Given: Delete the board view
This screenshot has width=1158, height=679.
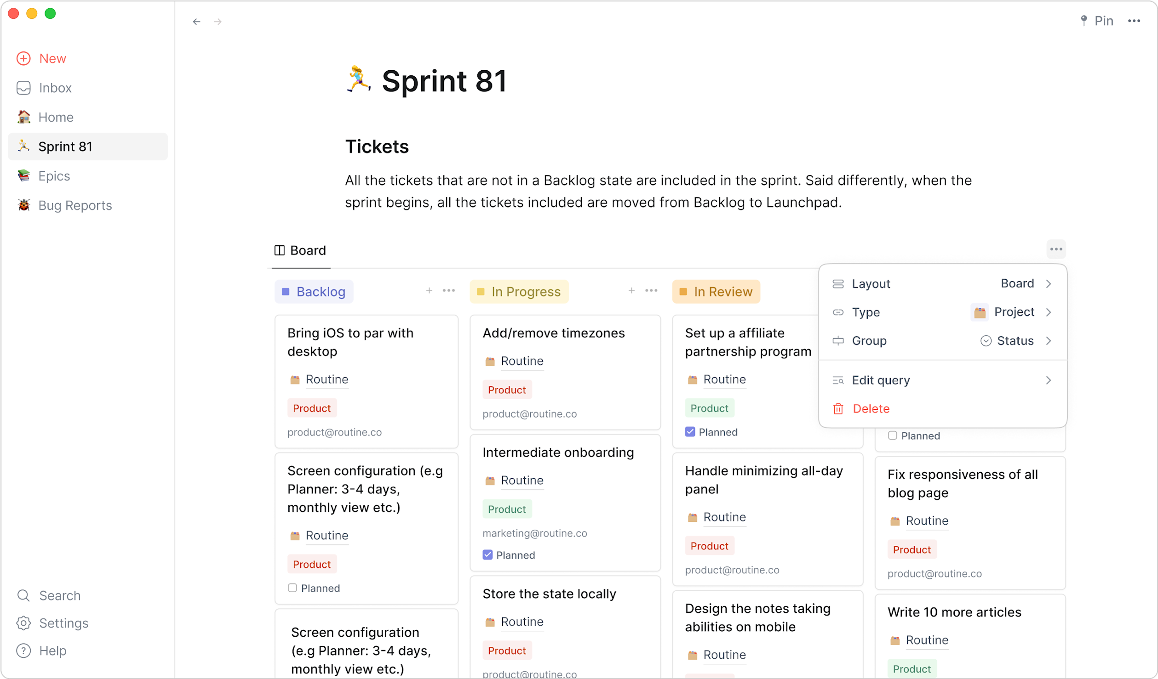Looking at the screenshot, I should click(x=871, y=408).
